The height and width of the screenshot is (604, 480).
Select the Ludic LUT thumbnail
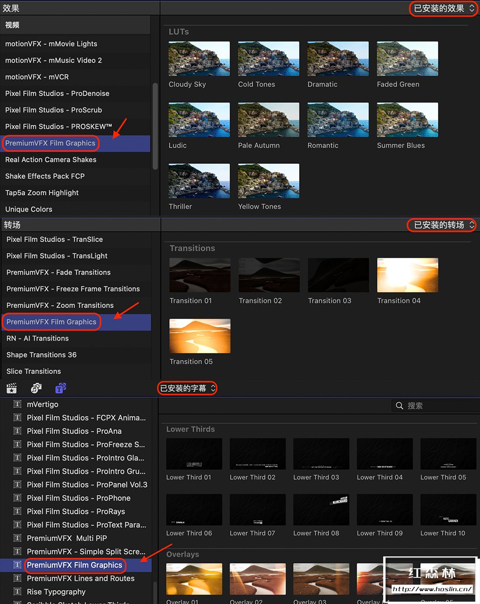click(x=199, y=120)
